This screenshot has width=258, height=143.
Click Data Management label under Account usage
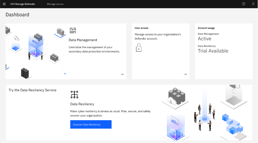point(208,34)
